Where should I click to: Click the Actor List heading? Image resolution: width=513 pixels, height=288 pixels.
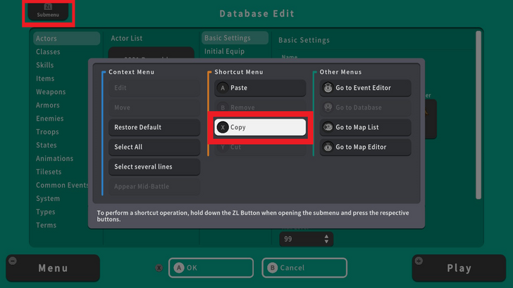(127, 38)
